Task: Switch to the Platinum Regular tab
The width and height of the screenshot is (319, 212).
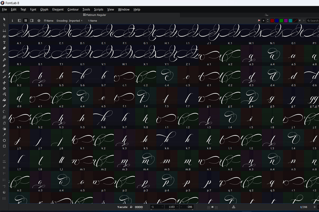Action: (x=94, y=15)
